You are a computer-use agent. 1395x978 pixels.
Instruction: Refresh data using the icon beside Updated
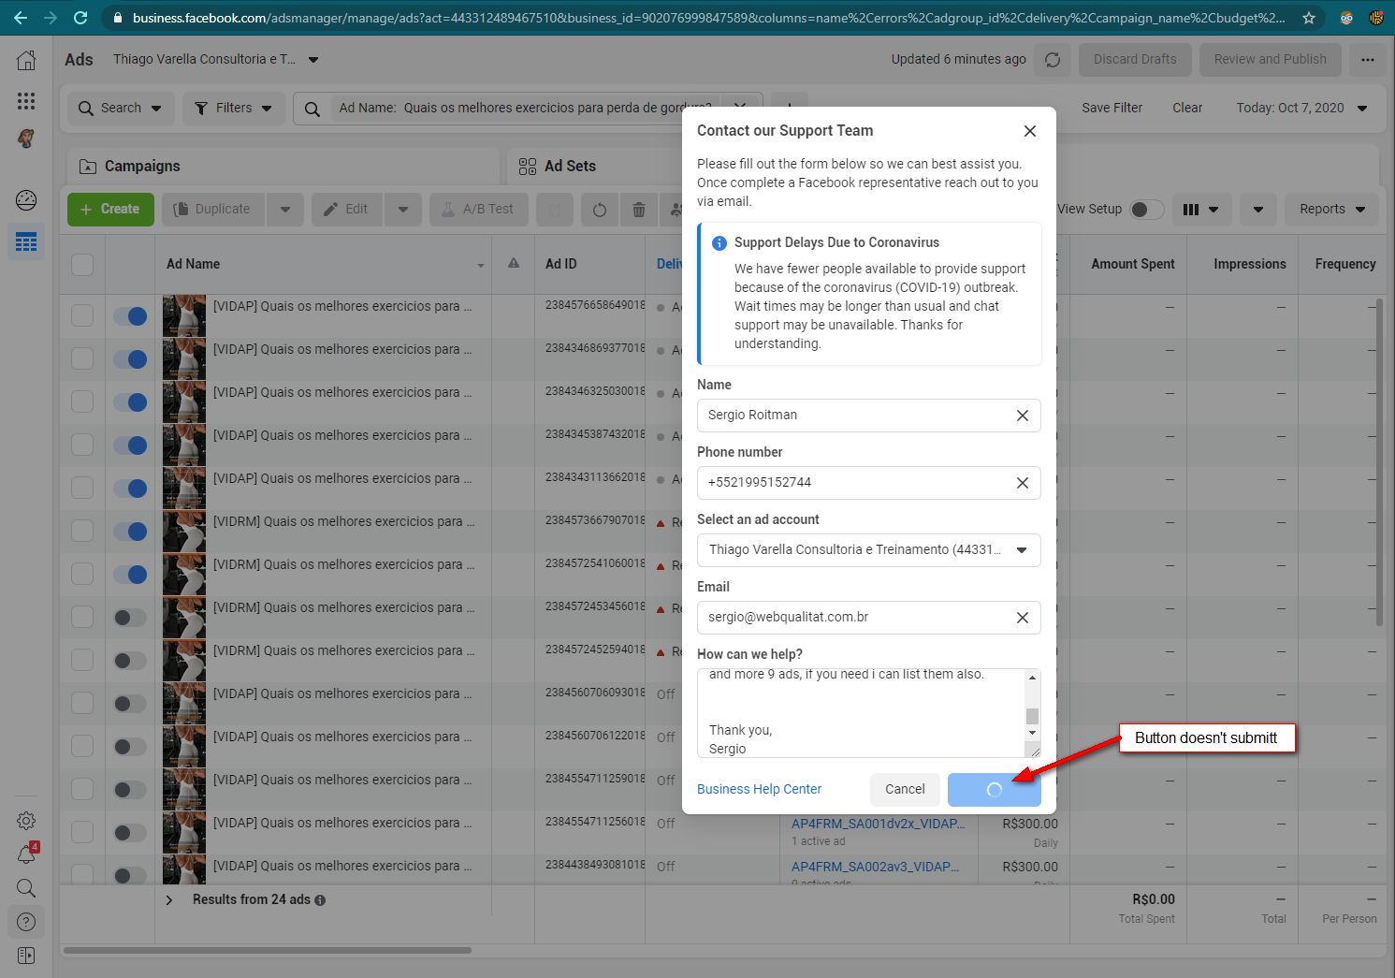pyautogui.click(x=1053, y=60)
